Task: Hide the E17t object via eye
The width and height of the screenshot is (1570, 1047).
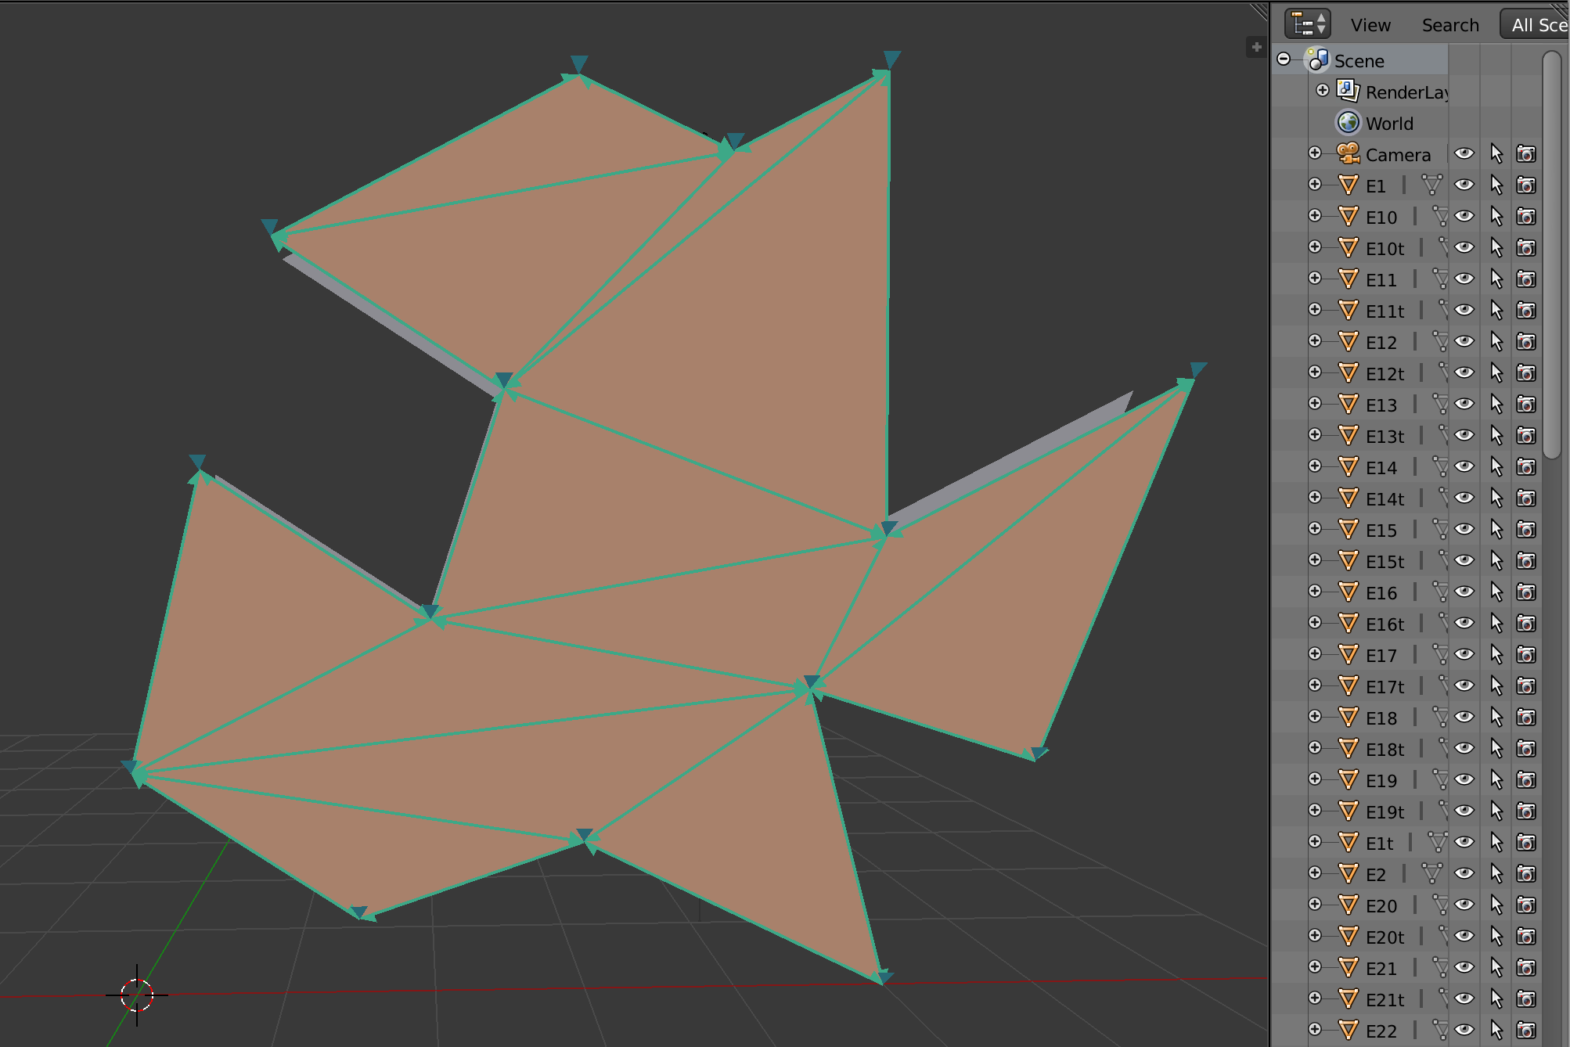Action: coord(1464,686)
